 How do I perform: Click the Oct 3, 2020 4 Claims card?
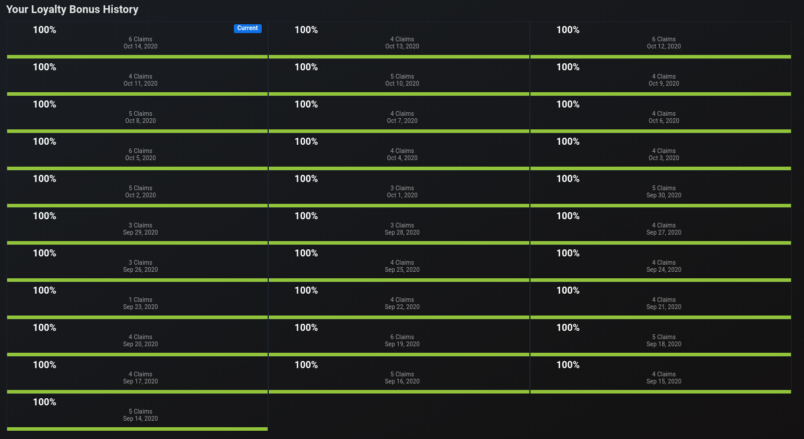pos(661,152)
